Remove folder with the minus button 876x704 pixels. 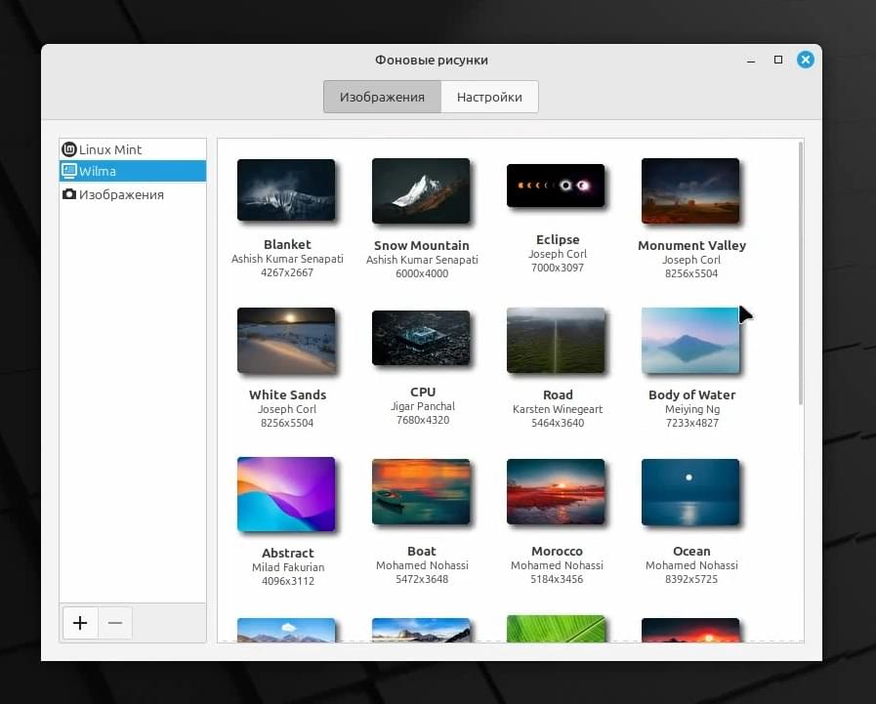coord(115,622)
